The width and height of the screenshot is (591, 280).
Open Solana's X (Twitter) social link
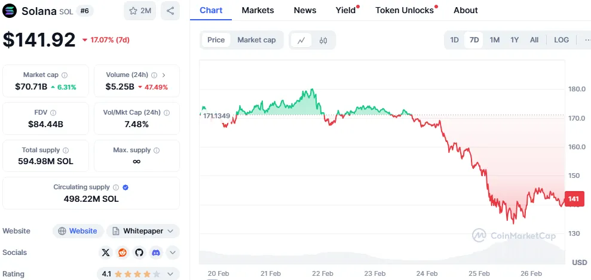106,253
